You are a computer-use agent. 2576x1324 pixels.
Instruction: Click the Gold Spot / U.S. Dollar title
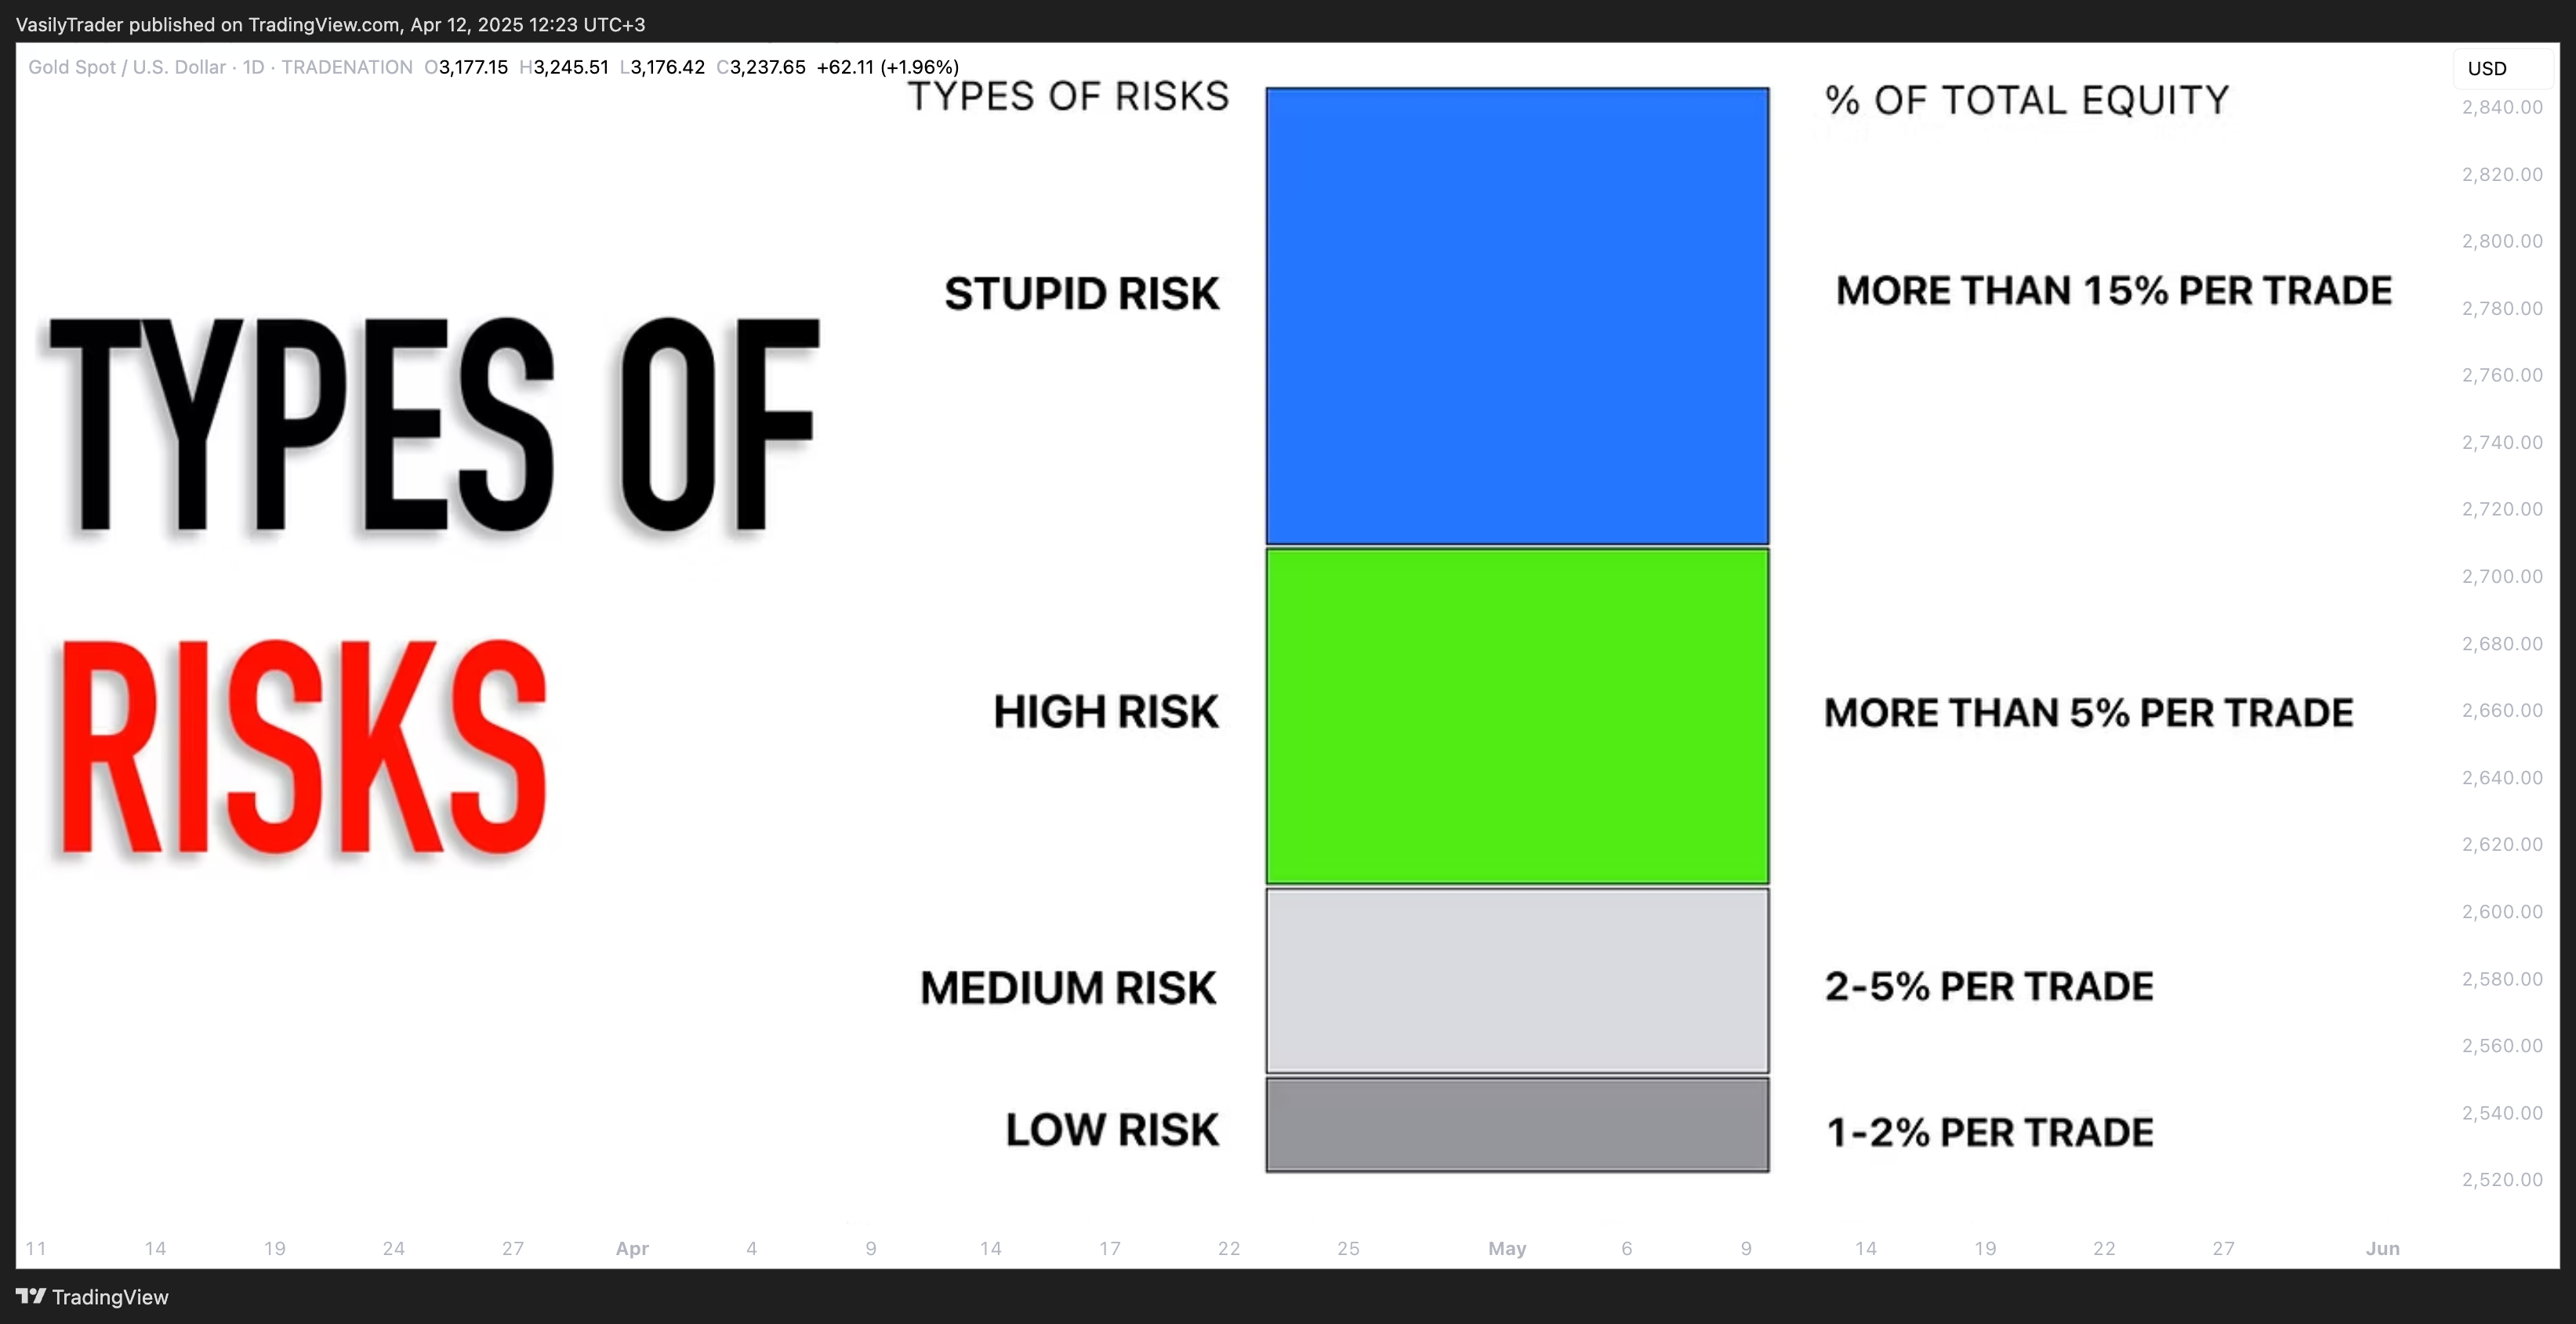coord(127,67)
